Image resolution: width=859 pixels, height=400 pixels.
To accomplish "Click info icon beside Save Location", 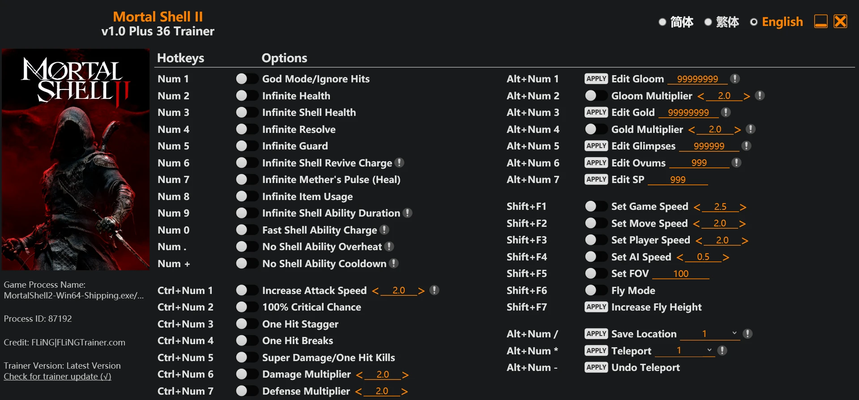I will tap(747, 334).
